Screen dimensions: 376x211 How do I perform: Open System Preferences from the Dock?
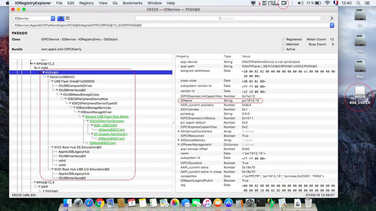(250, 203)
